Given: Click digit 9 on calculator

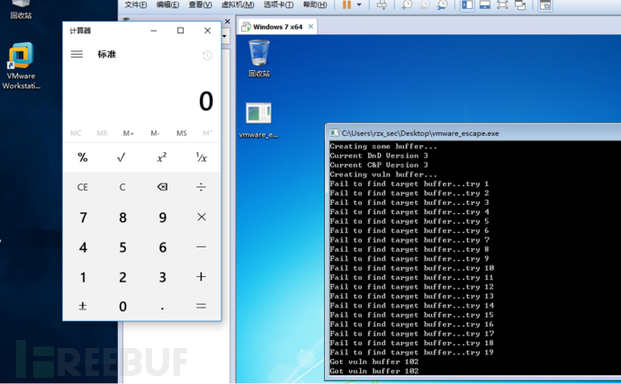Looking at the screenshot, I should pos(162,217).
